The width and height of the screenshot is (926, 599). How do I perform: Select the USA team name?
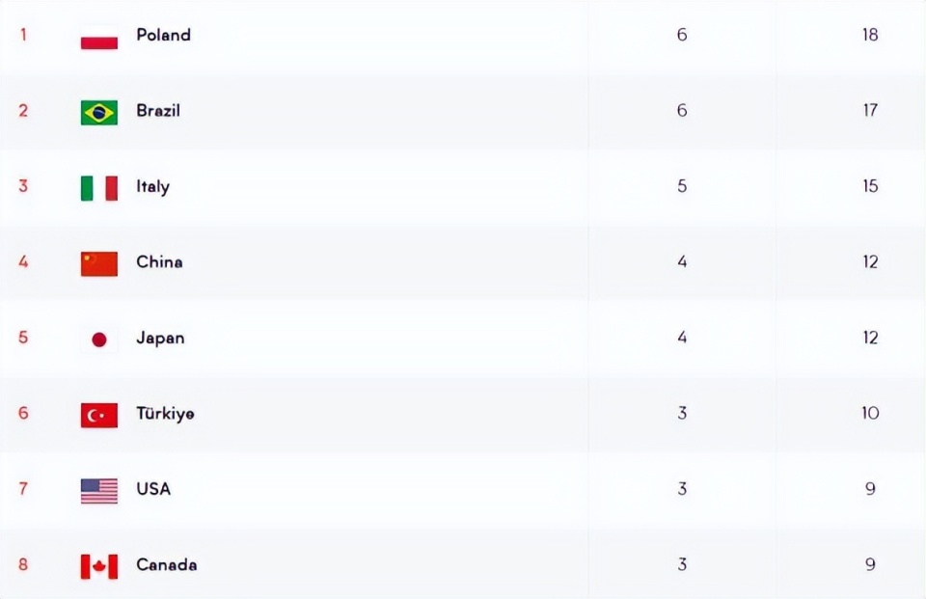pyautogui.click(x=153, y=489)
